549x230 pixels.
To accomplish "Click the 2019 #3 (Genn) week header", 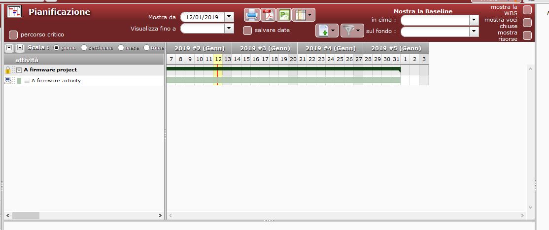I will (264, 48).
